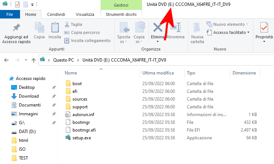Click the Aggiungi ad Accesso rapido pin icon
The height and width of the screenshot is (164, 274).
[x=16, y=27]
